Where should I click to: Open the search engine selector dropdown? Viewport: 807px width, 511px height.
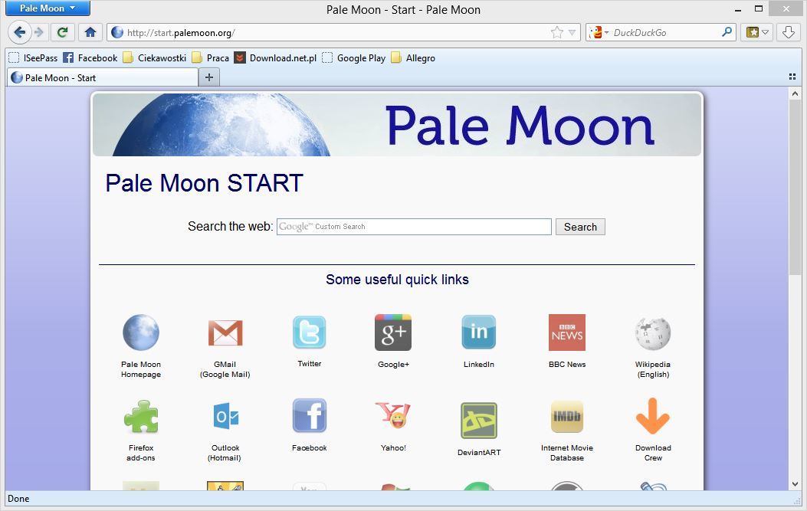599,32
